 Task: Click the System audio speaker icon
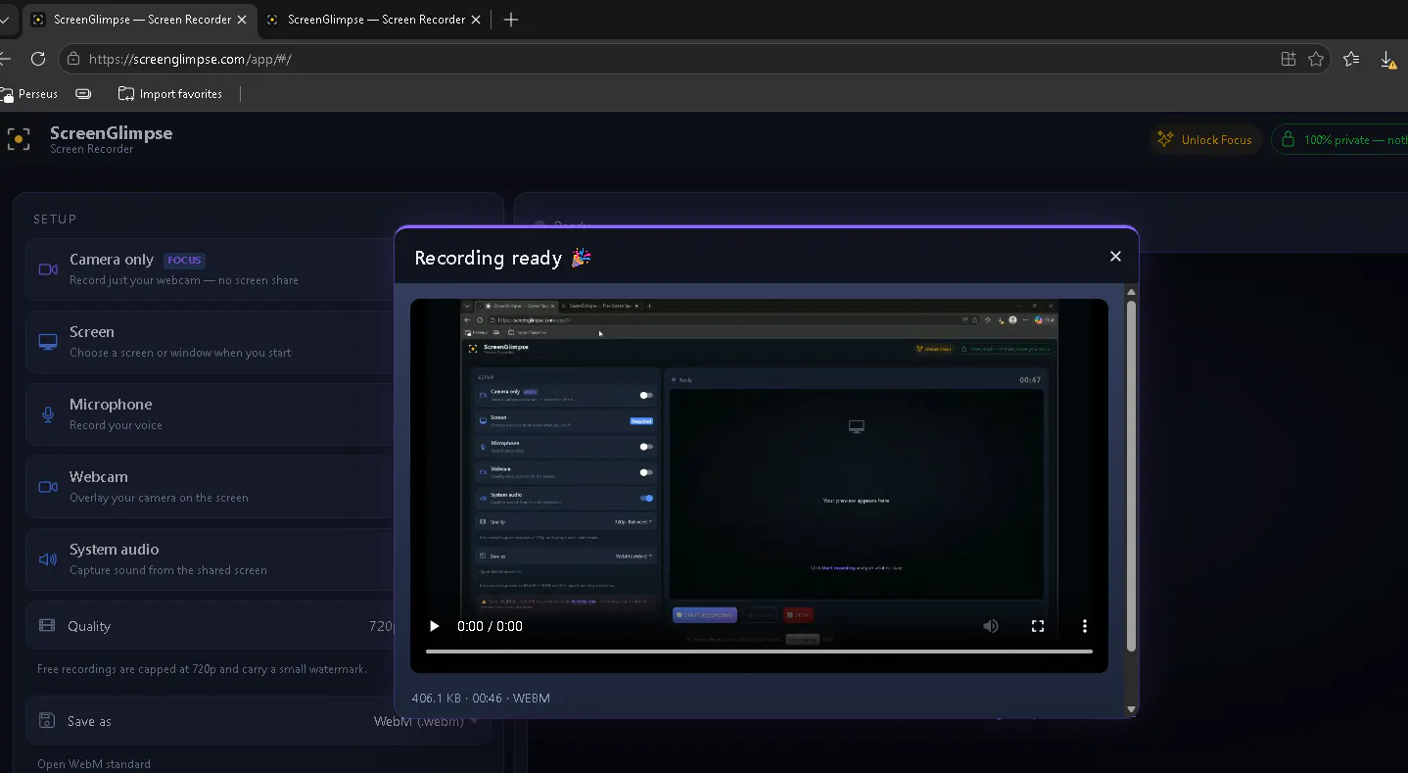[x=48, y=559]
